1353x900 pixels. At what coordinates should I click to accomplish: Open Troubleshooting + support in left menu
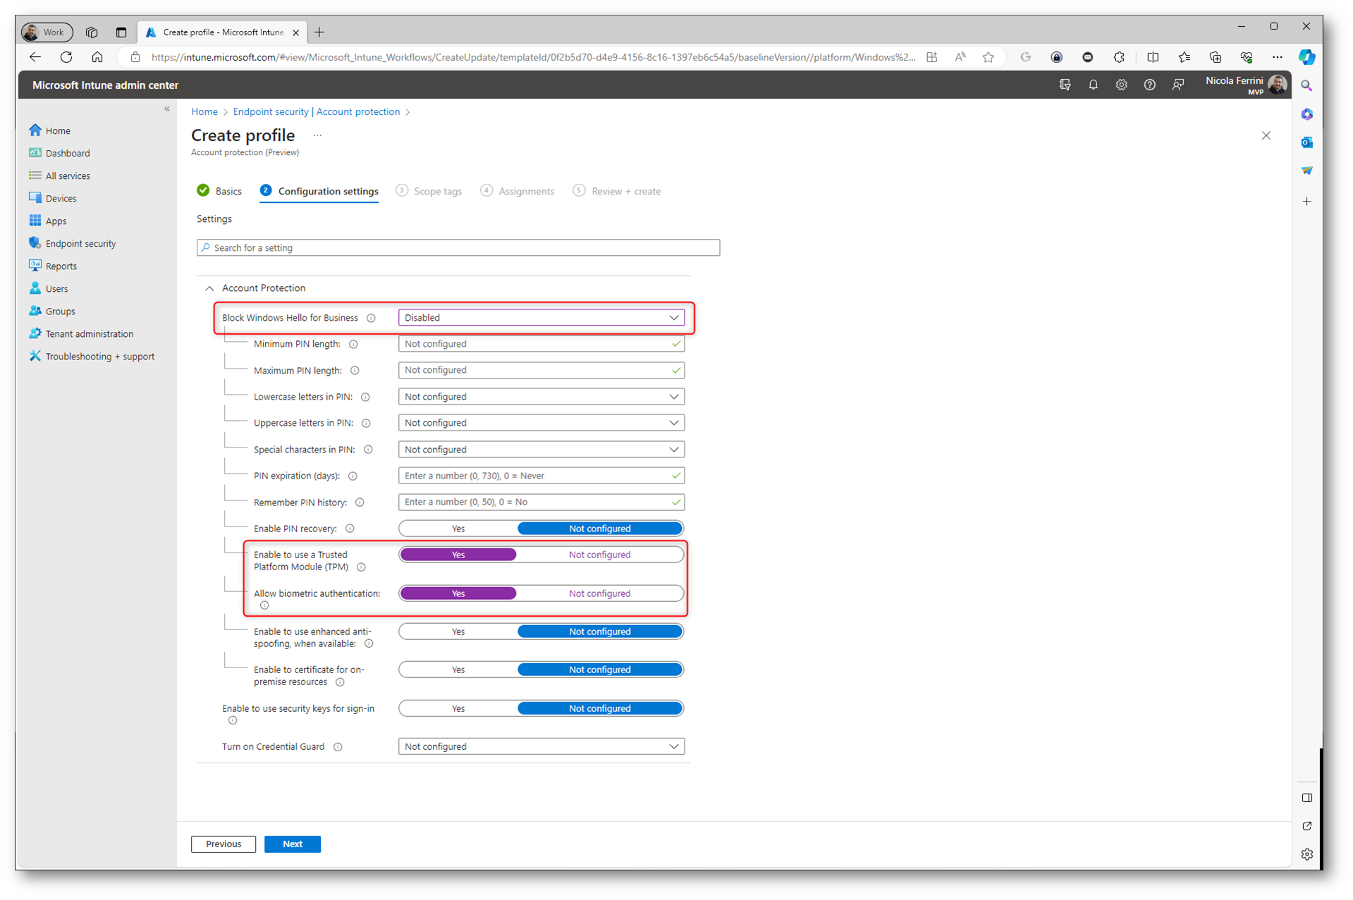(x=99, y=356)
